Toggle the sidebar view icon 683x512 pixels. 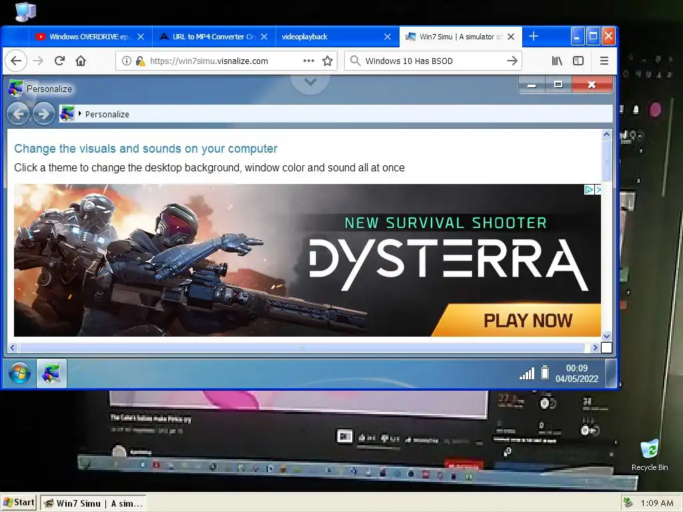[x=578, y=61]
